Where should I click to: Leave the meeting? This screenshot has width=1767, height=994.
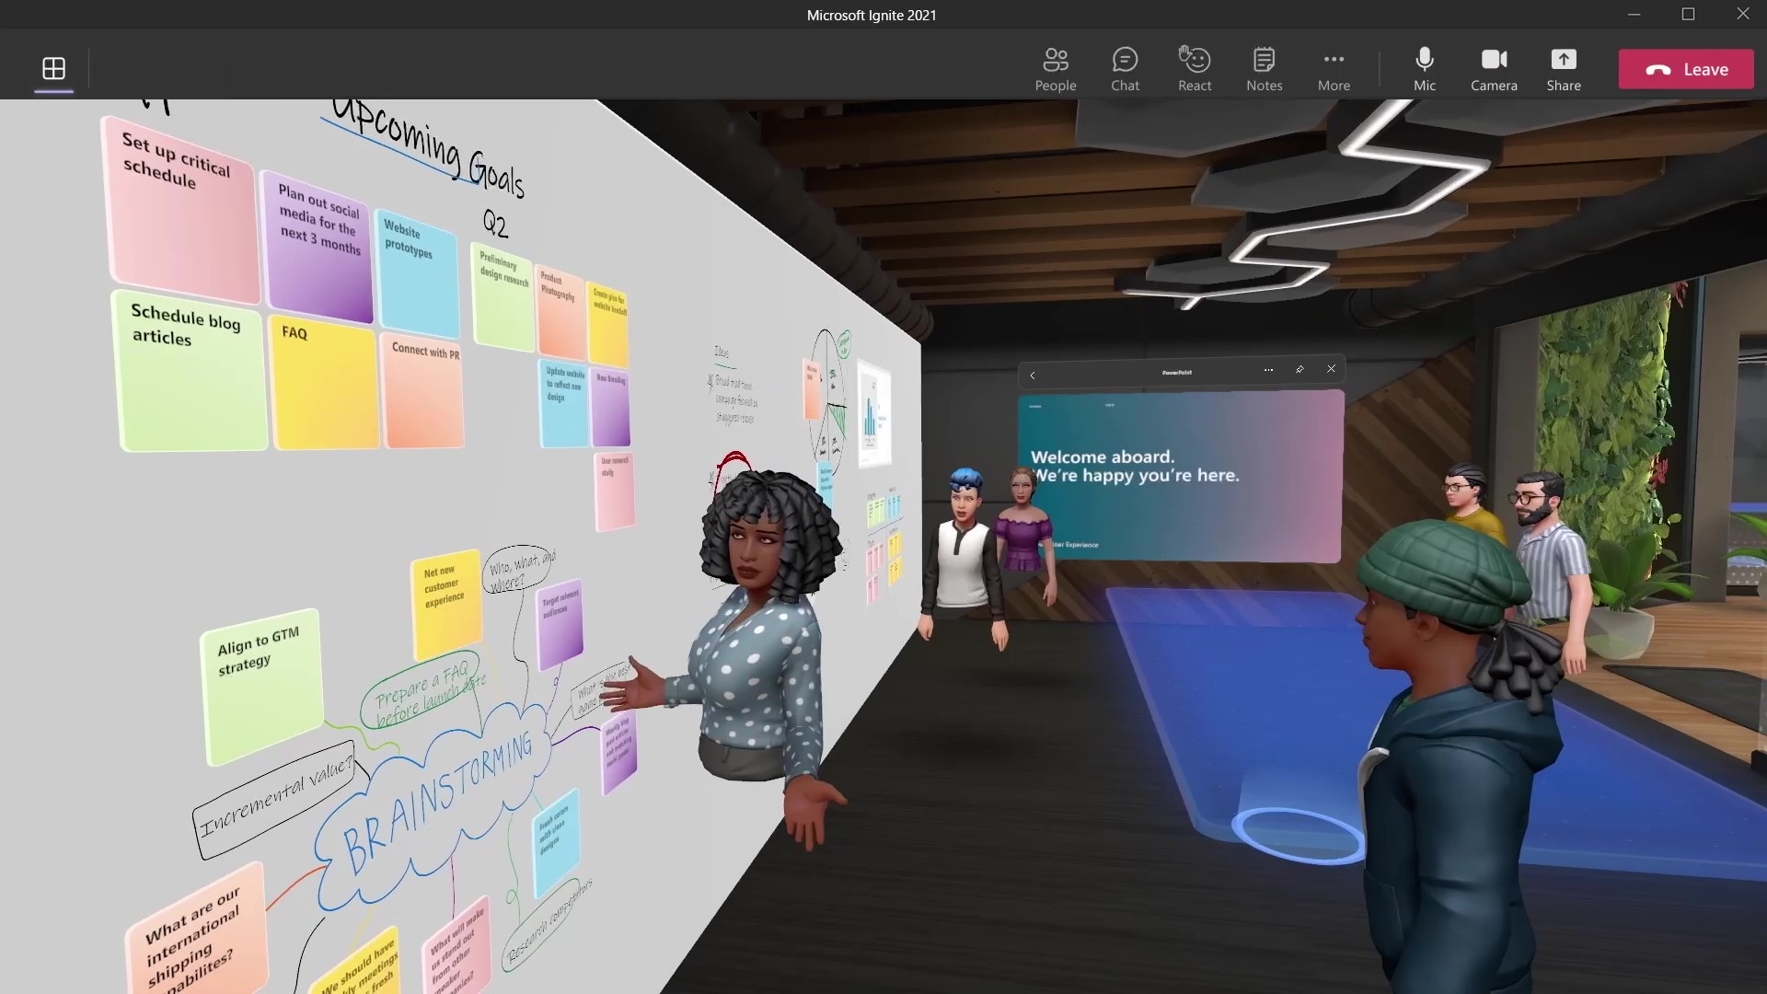click(x=1685, y=69)
